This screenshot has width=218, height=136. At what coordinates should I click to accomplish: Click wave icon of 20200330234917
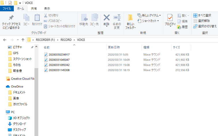46,54
